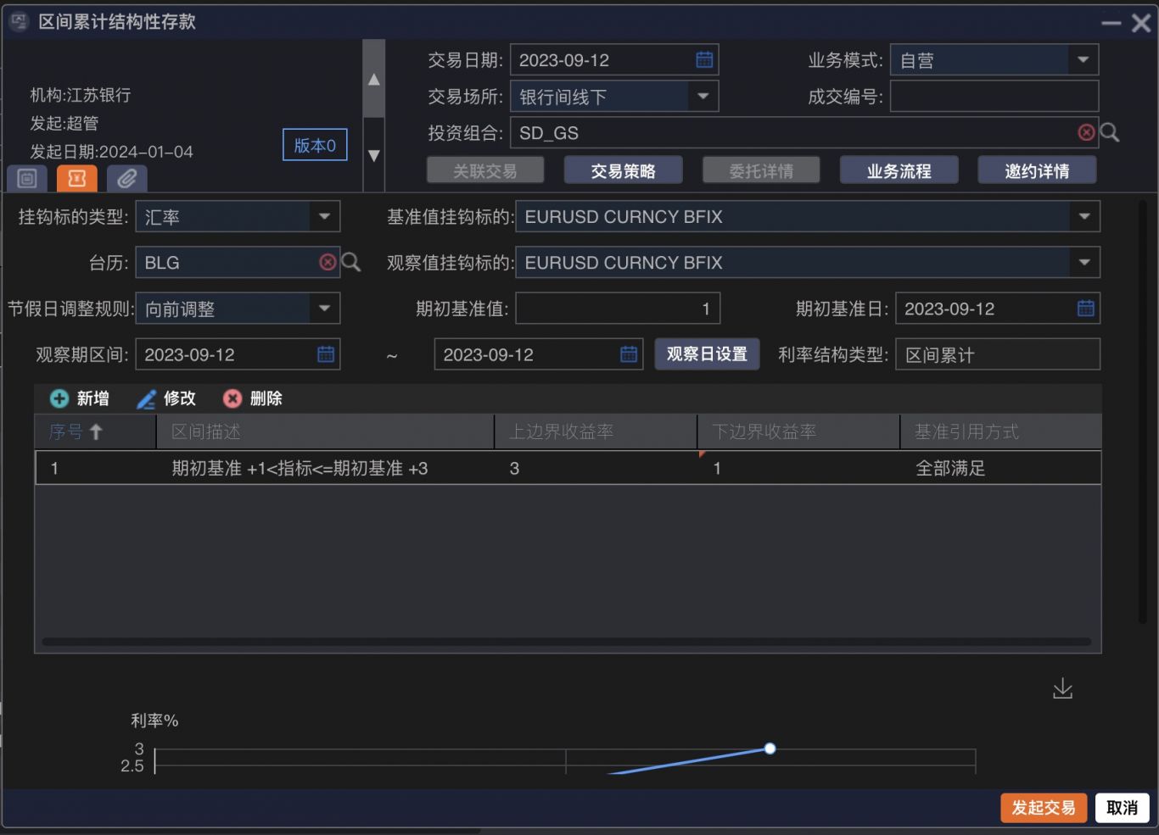Open 邀约详情

[1037, 170]
